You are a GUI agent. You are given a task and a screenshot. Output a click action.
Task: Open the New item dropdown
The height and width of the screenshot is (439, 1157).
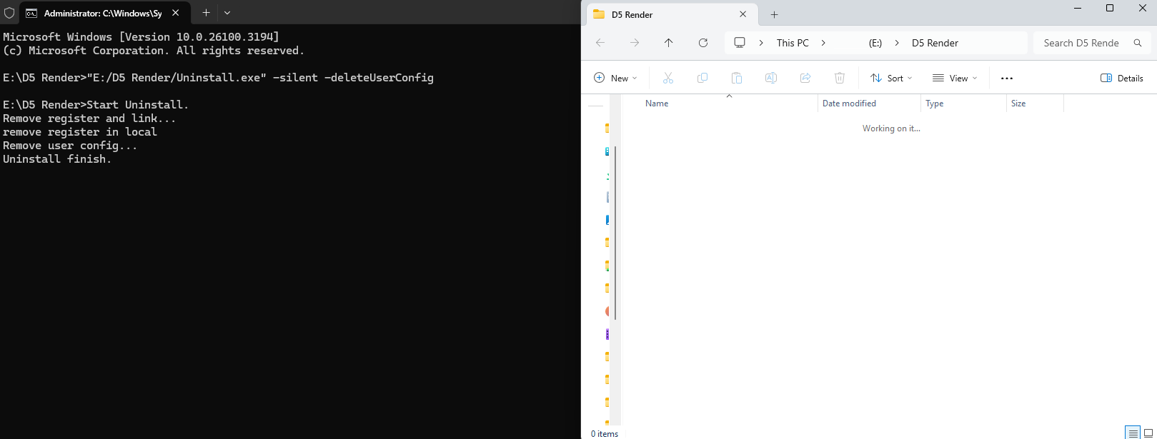coord(615,78)
